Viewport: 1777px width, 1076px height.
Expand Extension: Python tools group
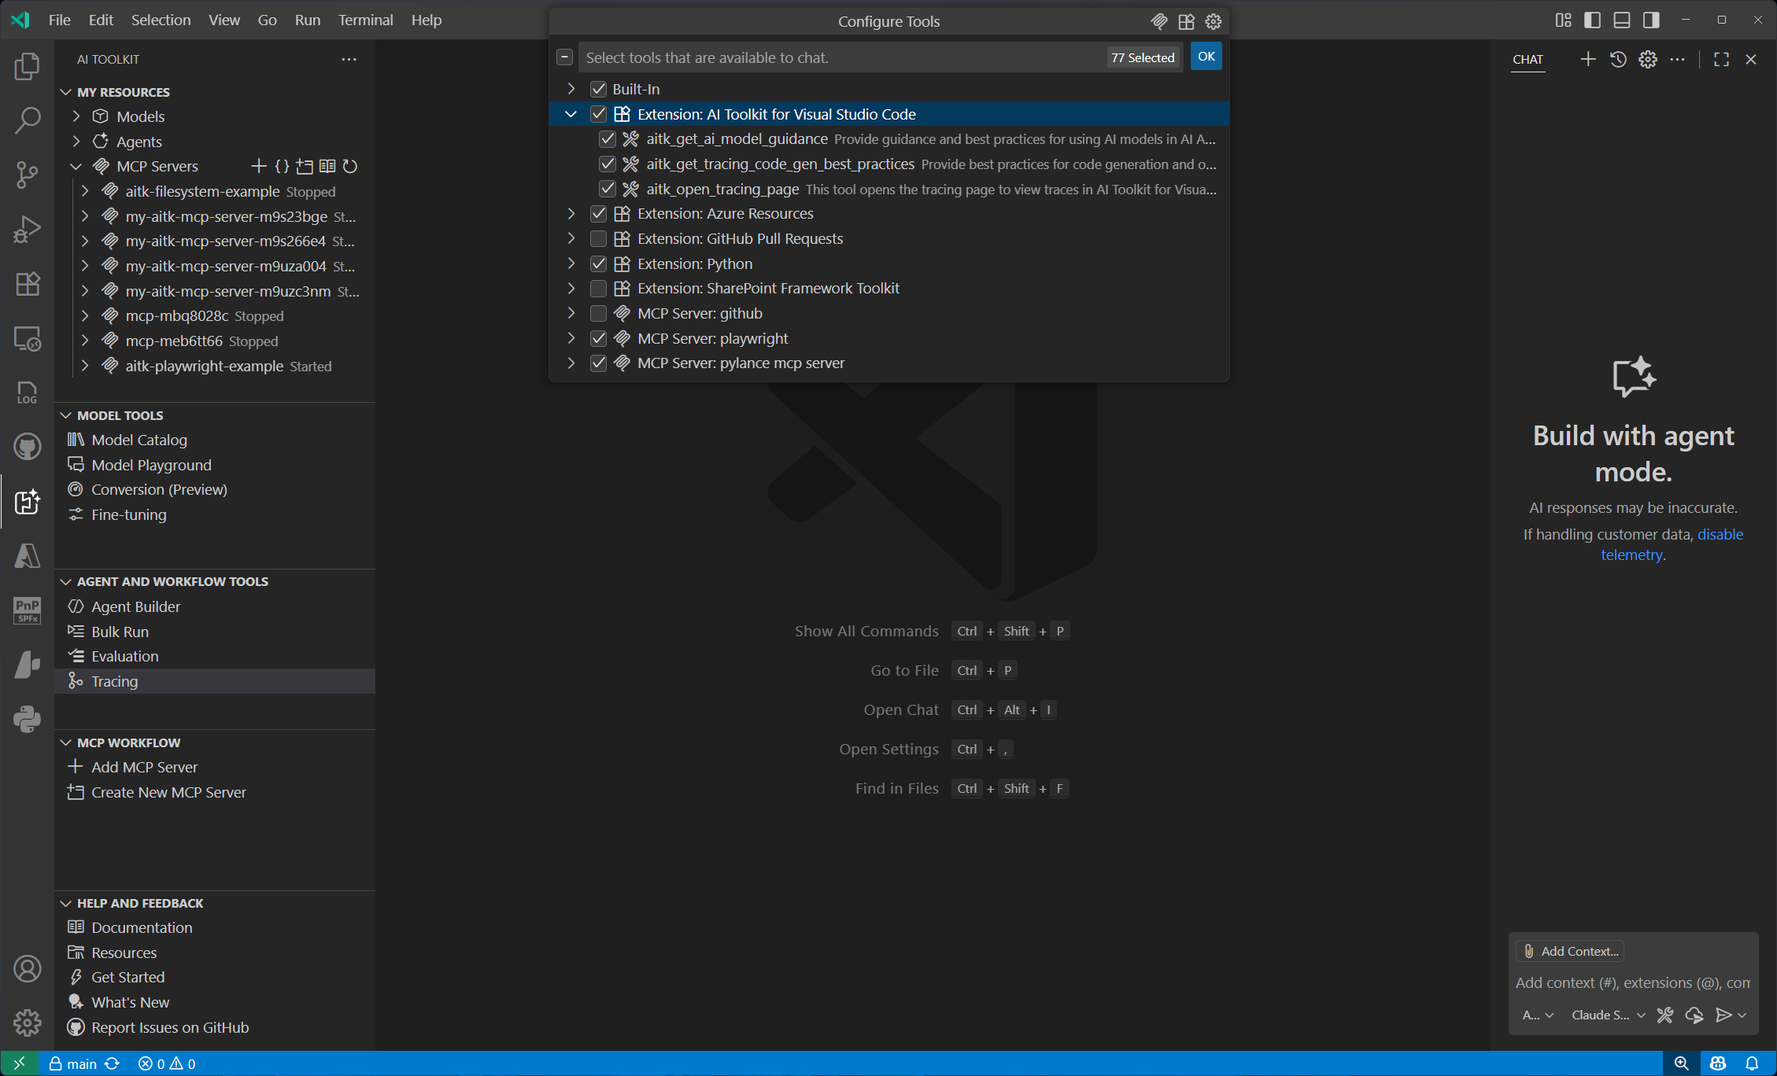click(x=571, y=263)
